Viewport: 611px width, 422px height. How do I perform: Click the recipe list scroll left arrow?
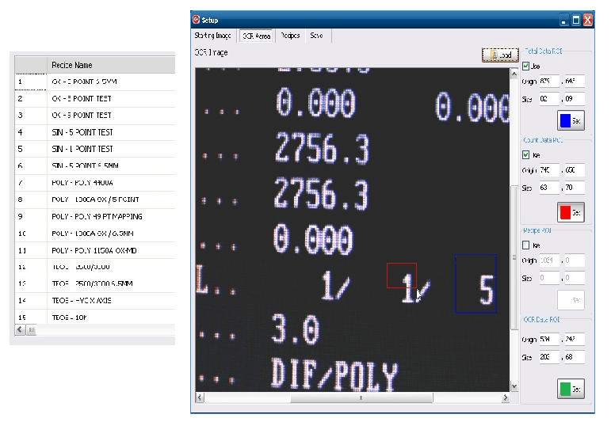point(20,329)
